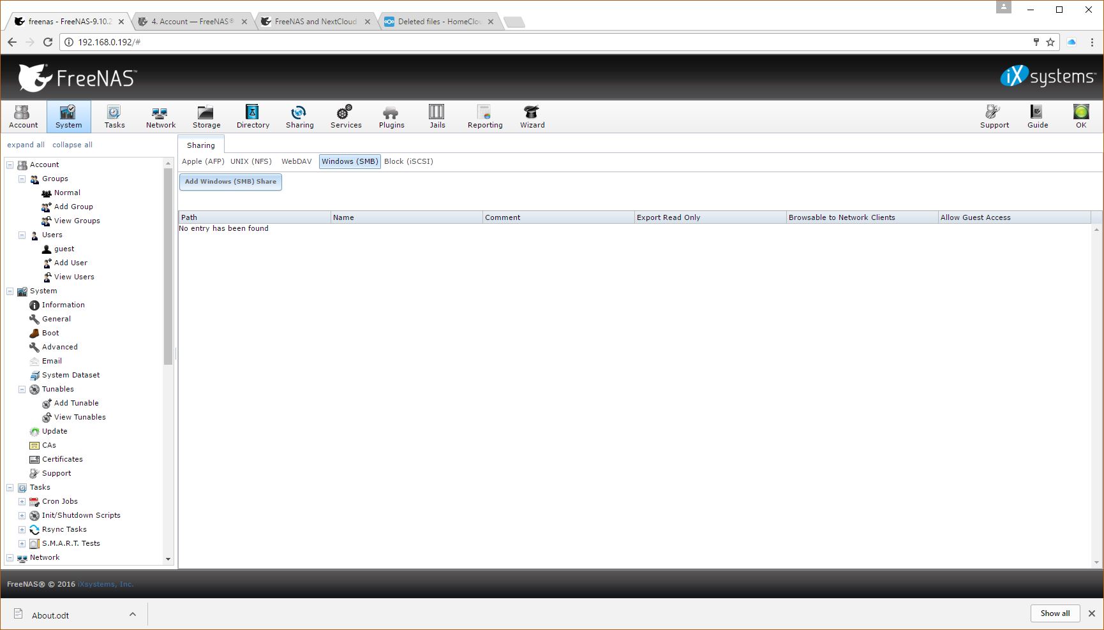Viewport: 1104px width, 630px height.
Task: Click the tree panel scroll down arrow
Action: pyautogui.click(x=168, y=559)
